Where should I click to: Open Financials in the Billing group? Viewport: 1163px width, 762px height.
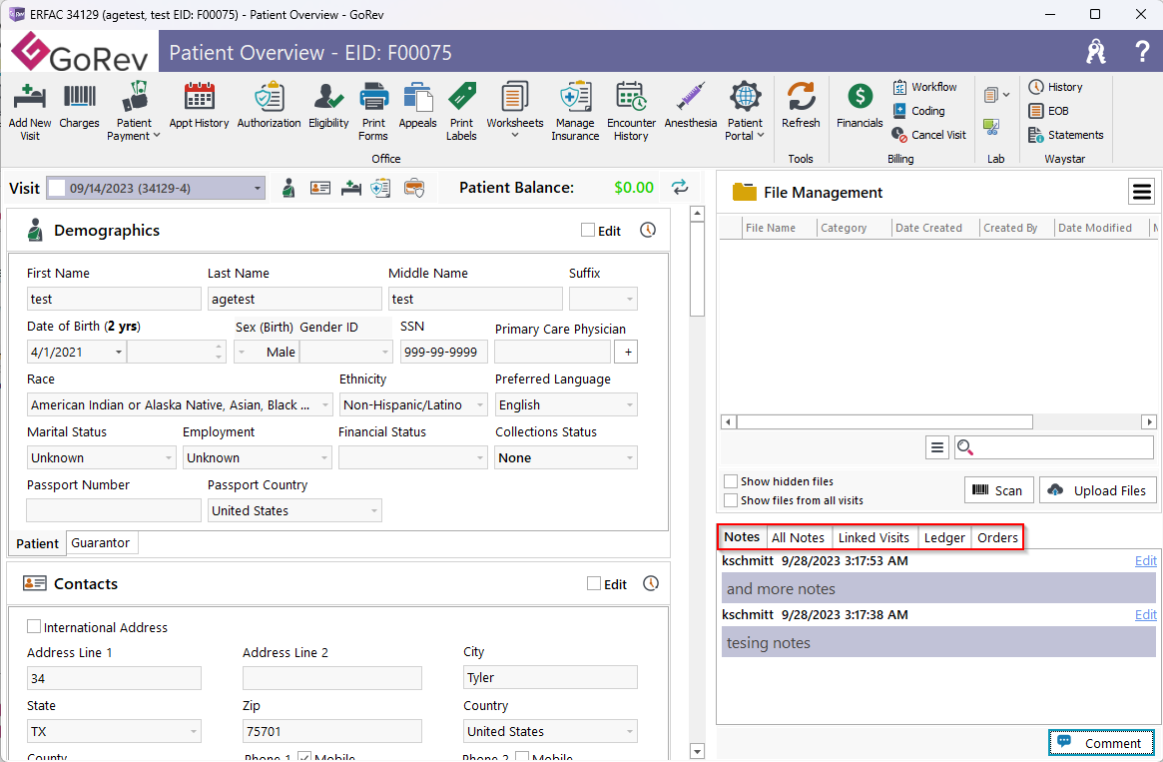[x=860, y=105]
